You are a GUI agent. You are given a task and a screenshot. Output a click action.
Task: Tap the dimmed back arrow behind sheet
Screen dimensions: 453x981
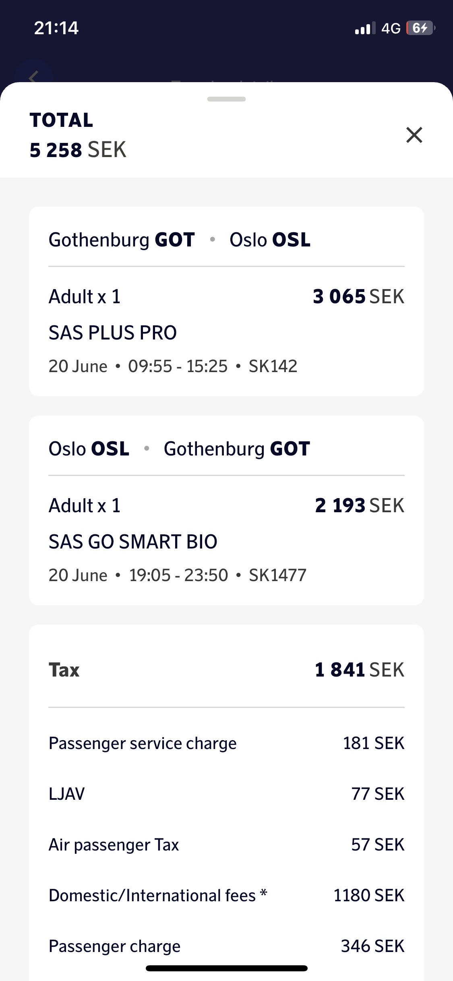34,77
